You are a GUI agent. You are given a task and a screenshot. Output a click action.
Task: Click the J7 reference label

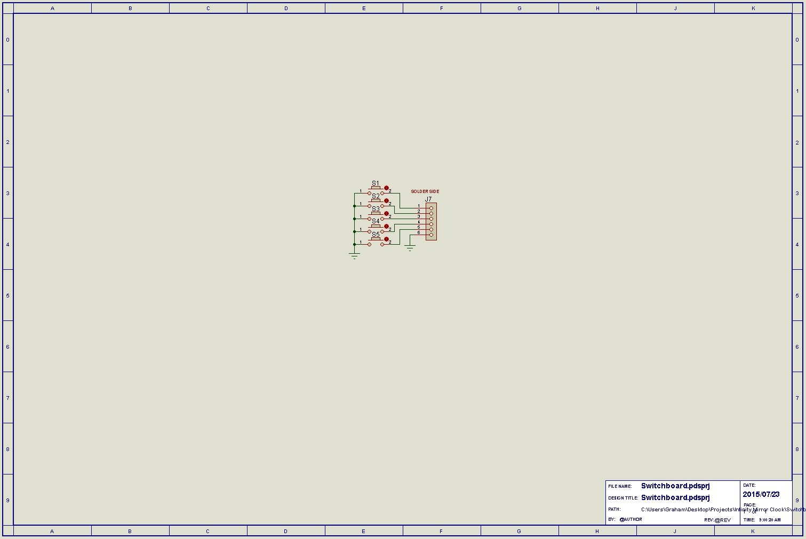coord(428,199)
